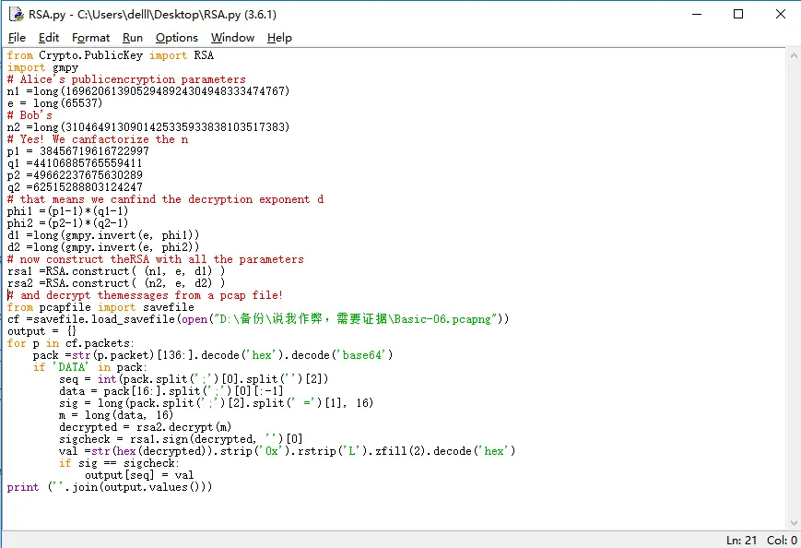801x548 pixels.
Task: Click the 'output = {}' line
Action: (41, 331)
